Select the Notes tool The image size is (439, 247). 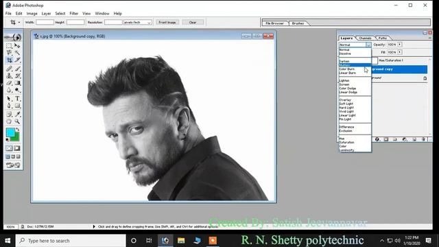[x=9, y=115]
